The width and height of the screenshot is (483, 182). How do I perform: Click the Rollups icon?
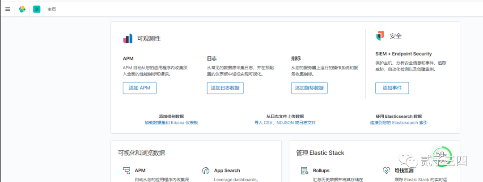pyautogui.click(x=305, y=170)
